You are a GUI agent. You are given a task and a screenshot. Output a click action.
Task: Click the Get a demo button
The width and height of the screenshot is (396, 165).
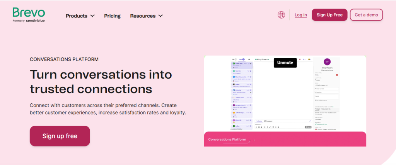366,15
